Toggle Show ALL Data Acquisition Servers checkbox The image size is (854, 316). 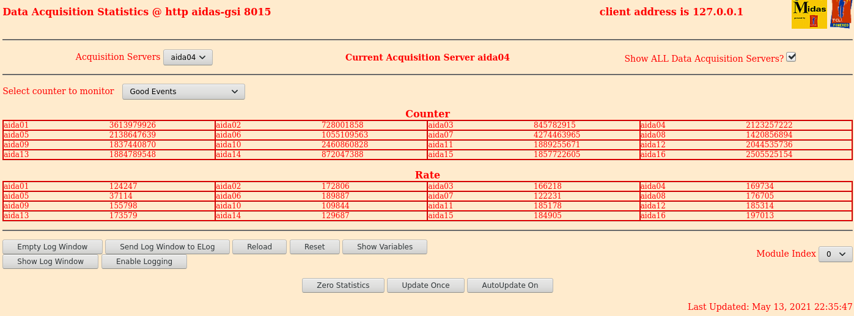(791, 57)
